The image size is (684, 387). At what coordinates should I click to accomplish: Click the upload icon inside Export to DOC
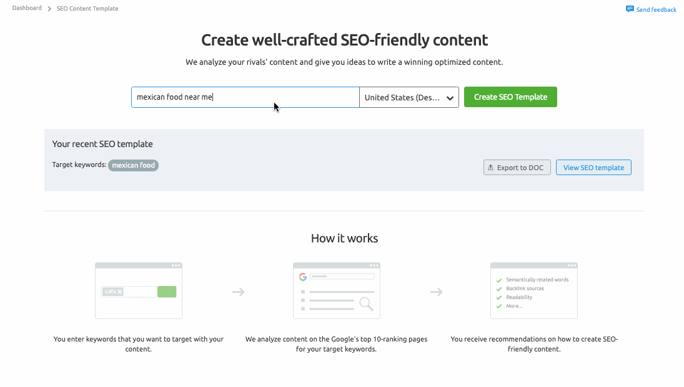[493, 167]
